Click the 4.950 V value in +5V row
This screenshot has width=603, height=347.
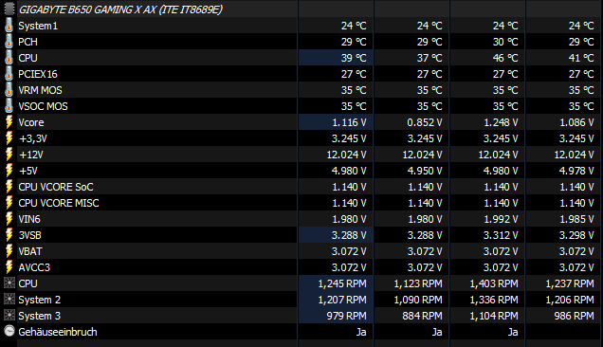point(425,172)
